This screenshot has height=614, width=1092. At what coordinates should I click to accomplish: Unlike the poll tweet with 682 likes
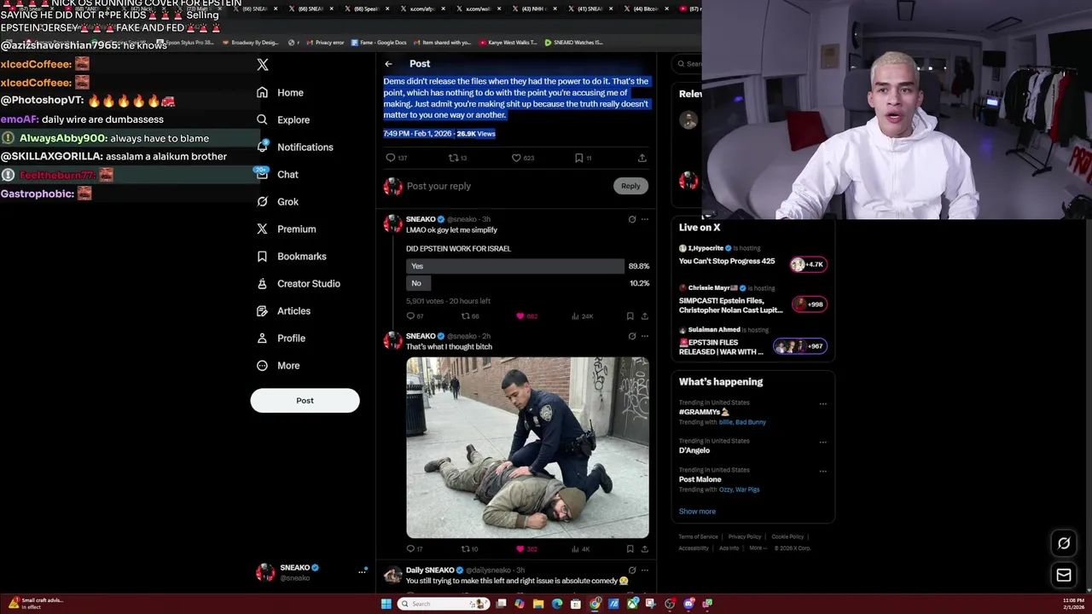click(x=520, y=316)
